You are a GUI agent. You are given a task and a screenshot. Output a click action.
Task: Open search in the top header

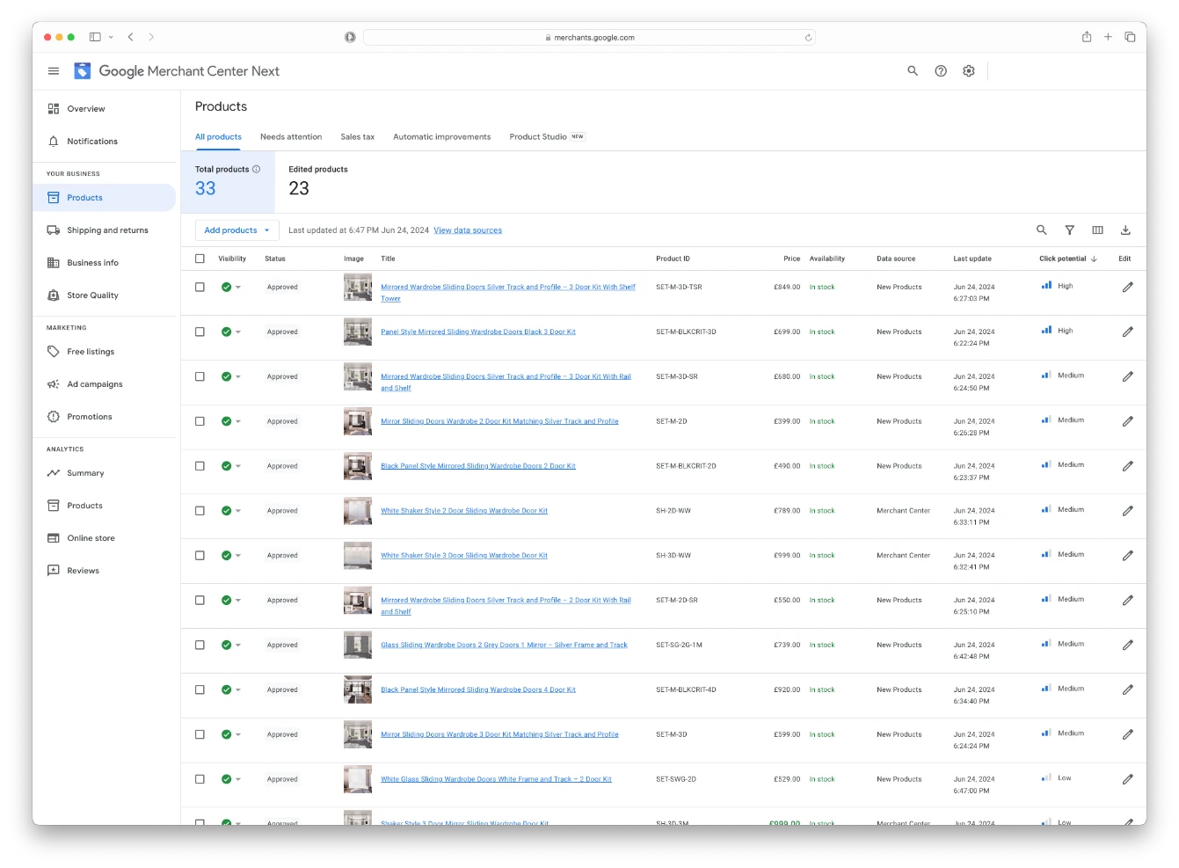913,71
